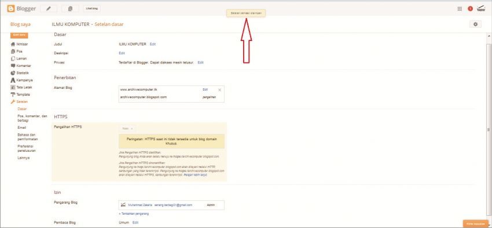
Task: Click the ILMU KOMPUTER blog name heading
Action: (71, 24)
